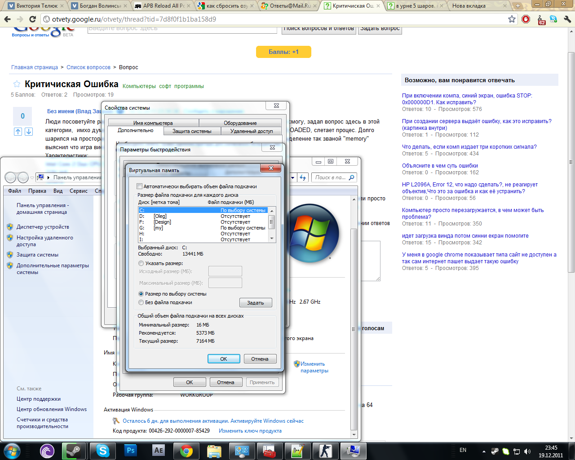Image resolution: width=575 pixels, height=460 pixels.
Task: Open Диспетчер устройств link
Action: [x=43, y=227]
